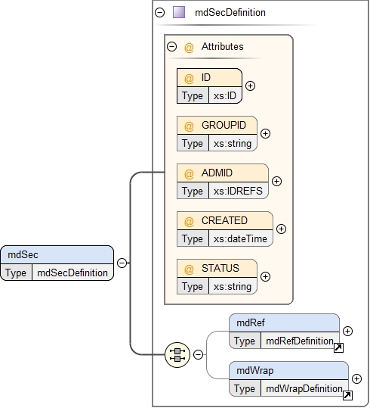Click STATUS's xs:string type value

tap(233, 286)
